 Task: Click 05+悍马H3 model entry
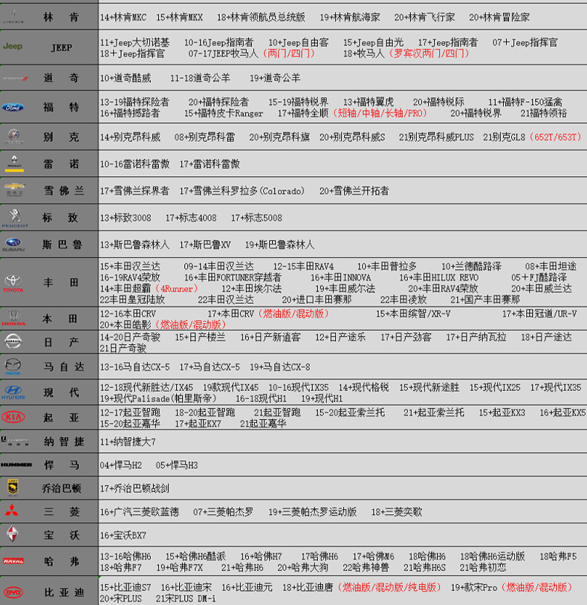(177, 466)
